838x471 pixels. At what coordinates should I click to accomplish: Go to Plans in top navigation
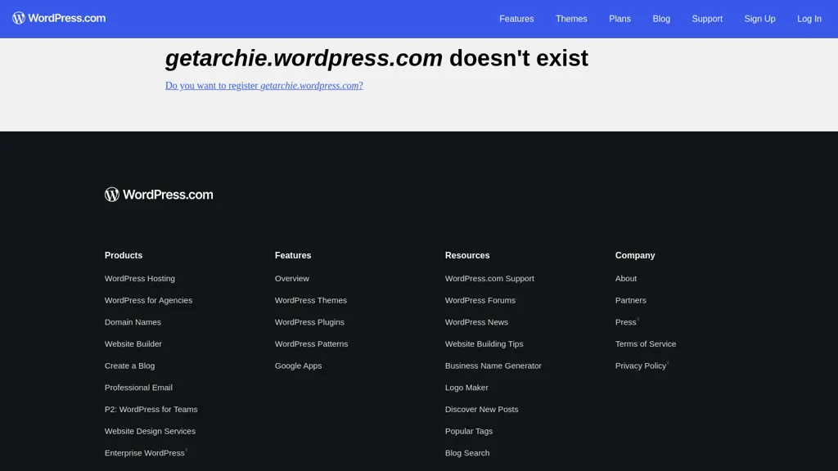619,19
